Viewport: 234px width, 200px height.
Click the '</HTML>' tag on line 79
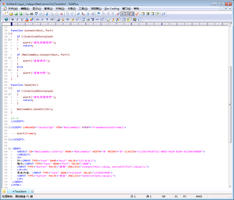point(16,185)
